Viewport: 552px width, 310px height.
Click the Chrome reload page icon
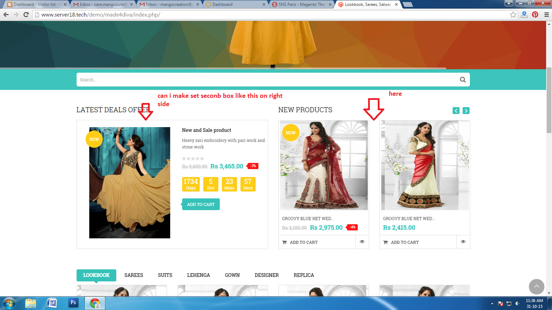pos(26,14)
